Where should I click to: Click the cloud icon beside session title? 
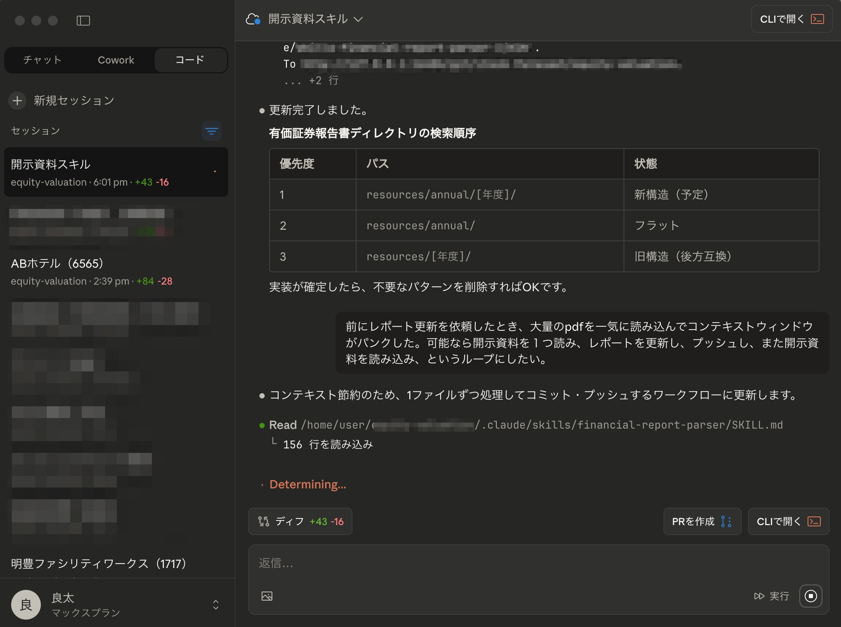pos(253,19)
